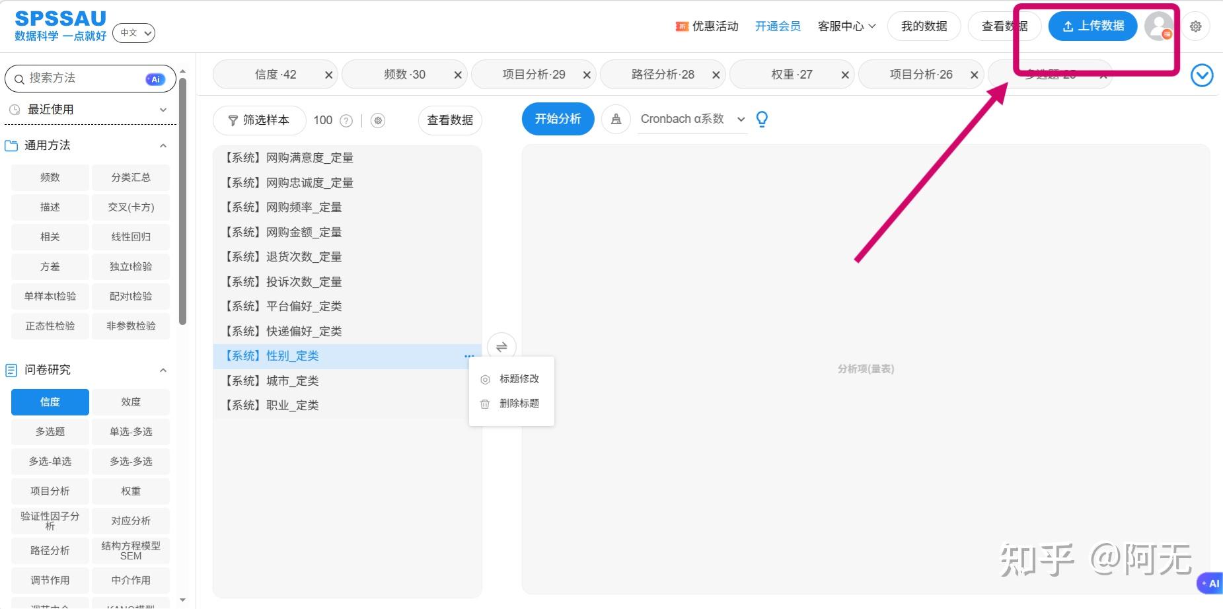1223x609 pixels.
Task: Switch to the 频数·30 tab
Action: [404, 75]
